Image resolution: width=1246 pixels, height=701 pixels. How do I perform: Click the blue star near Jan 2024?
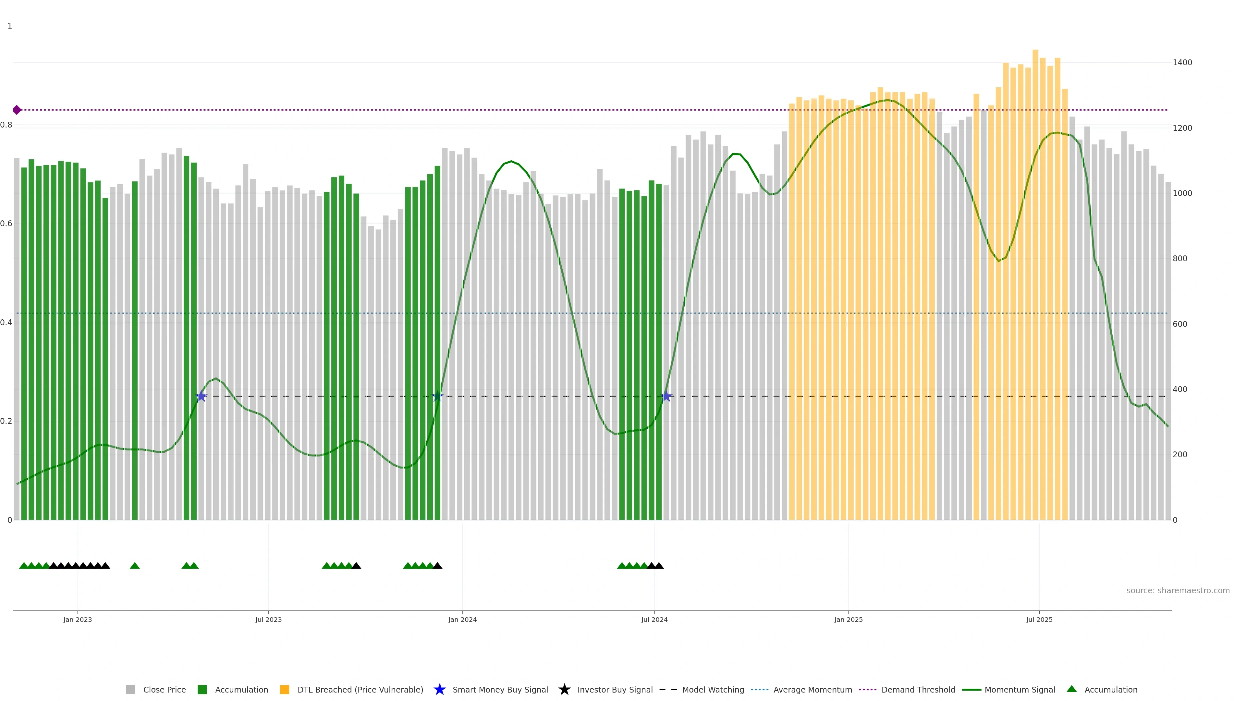pos(437,396)
